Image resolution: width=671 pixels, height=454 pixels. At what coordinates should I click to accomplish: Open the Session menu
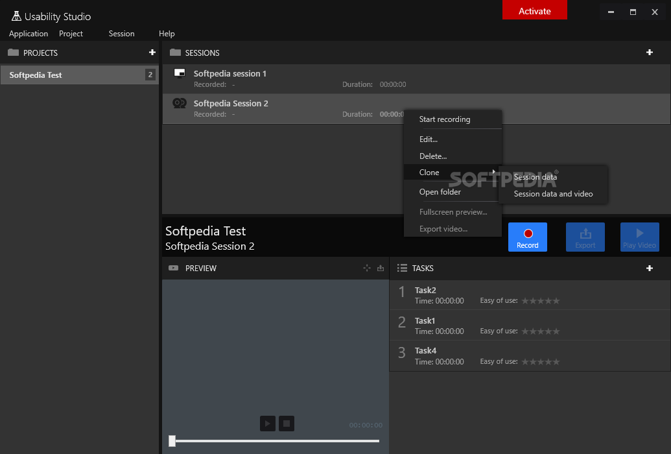pos(121,34)
